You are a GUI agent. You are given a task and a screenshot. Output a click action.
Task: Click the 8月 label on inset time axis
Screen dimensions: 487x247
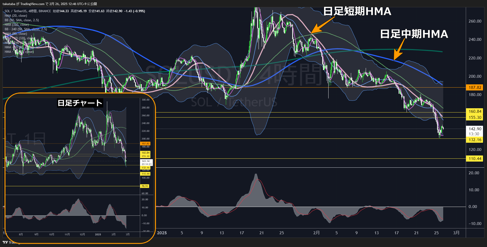tap(21, 235)
